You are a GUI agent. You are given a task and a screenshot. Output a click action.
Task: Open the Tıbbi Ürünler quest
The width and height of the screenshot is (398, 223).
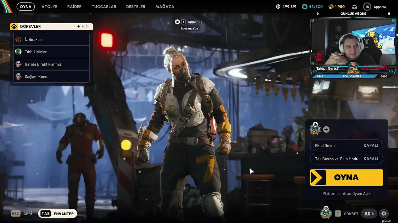pos(51,52)
